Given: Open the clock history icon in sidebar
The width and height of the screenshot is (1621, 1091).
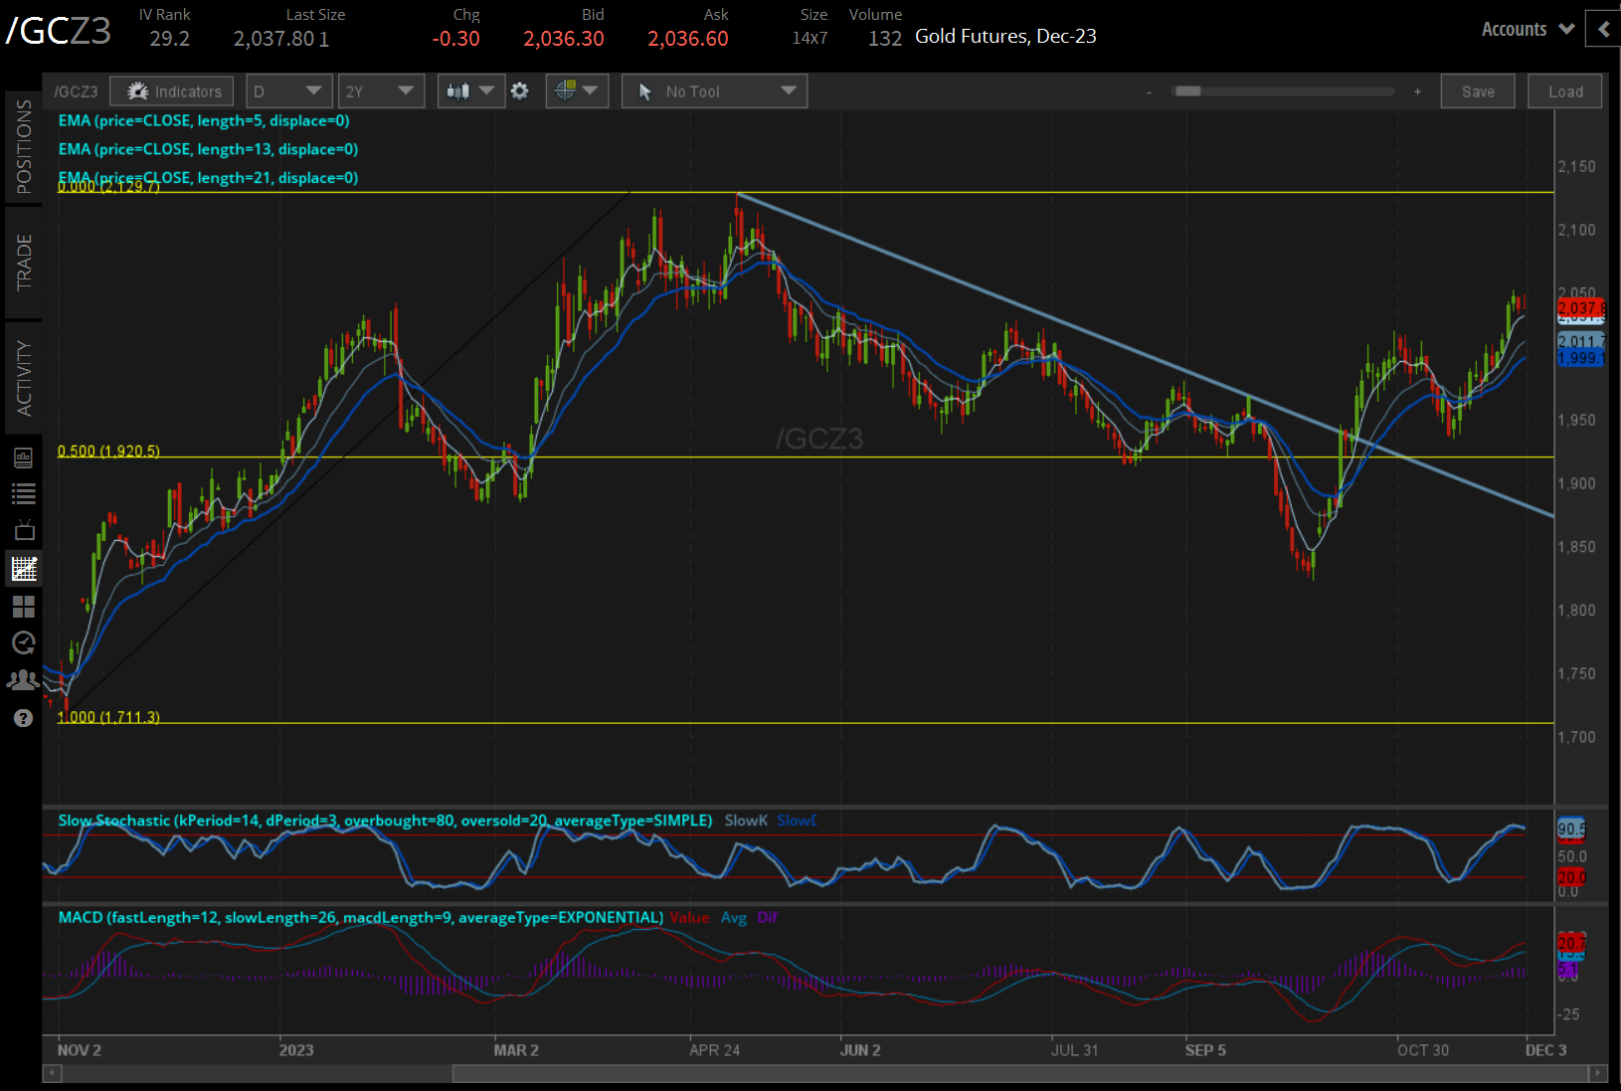Looking at the screenshot, I should pyautogui.click(x=23, y=642).
